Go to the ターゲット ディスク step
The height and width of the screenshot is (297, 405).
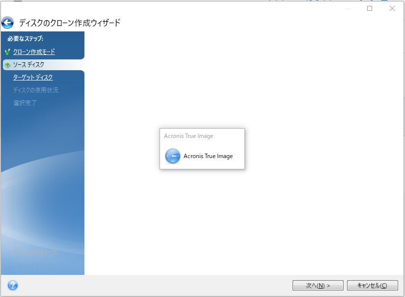point(33,77)
